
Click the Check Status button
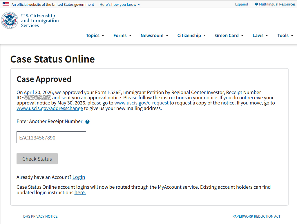[x=37, y=159]
